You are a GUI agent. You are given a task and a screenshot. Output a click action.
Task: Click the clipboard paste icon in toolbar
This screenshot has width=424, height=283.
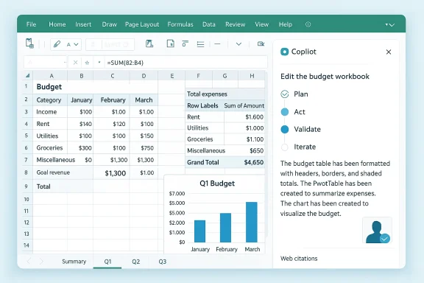click(29, 43)
